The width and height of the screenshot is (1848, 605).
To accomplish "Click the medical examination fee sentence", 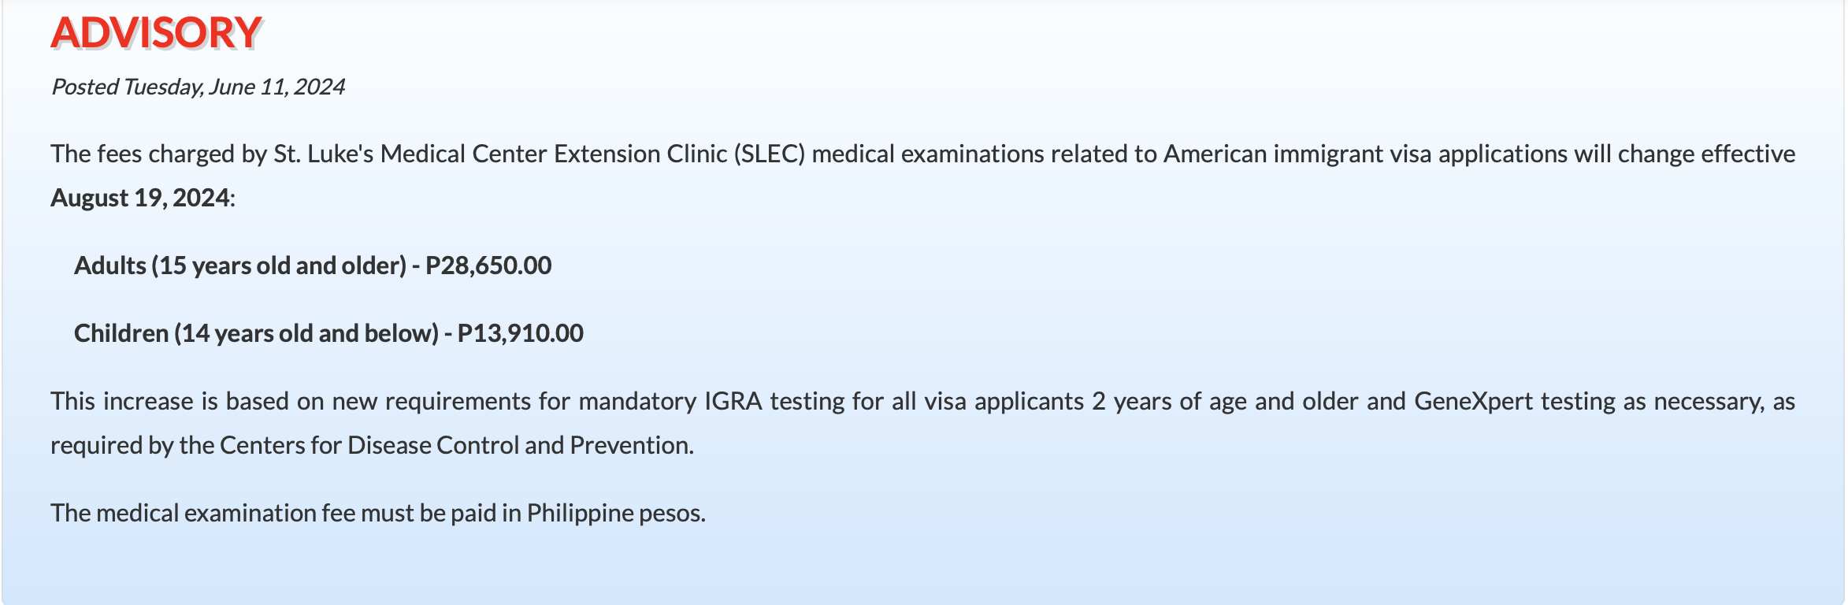I will [x=378, y=513].
